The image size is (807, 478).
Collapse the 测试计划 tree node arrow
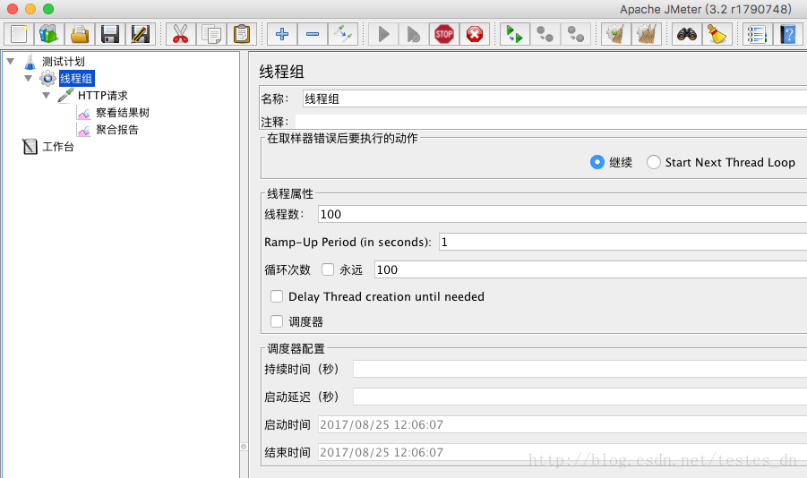click(11, 61)
